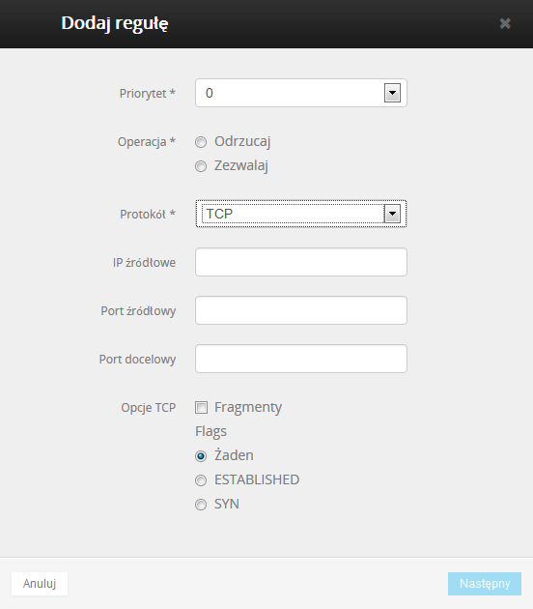Screen dimensions: 533x609
Task: Click the Zezwalaj label text
Action: click(x=241, y=165)
